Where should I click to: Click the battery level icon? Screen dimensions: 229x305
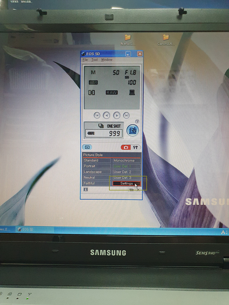[91, 133]
